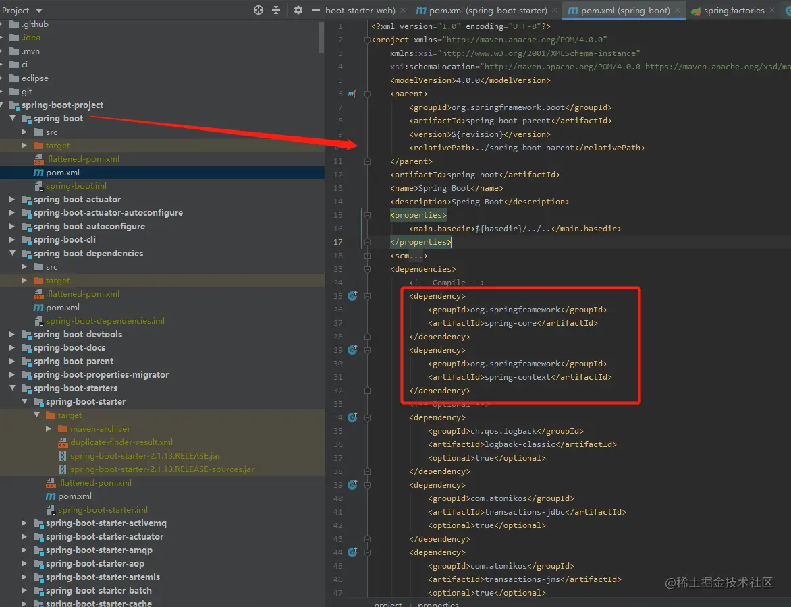
Task: Select spring-boot-starter-batch module
Action: pos(99,591)
